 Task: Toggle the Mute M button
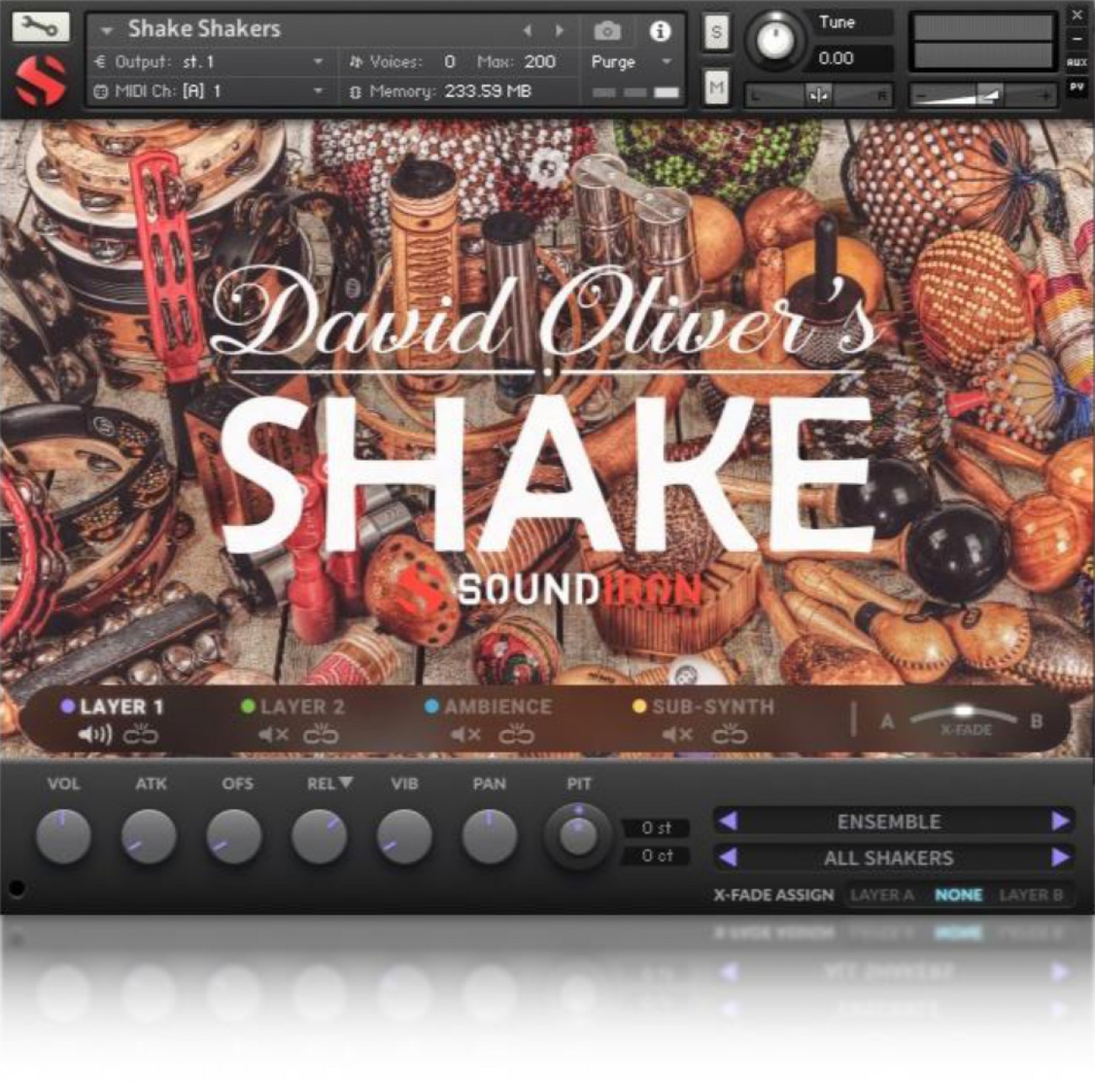tap(716, 86)
